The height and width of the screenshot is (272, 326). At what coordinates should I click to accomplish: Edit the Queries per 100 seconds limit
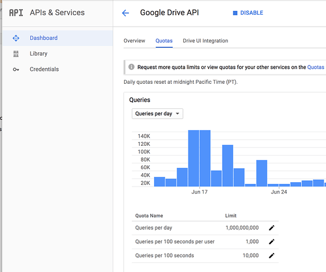(x=272, y=256)
